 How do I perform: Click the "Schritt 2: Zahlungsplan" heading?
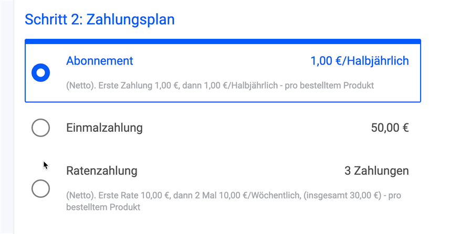[100, 20]
